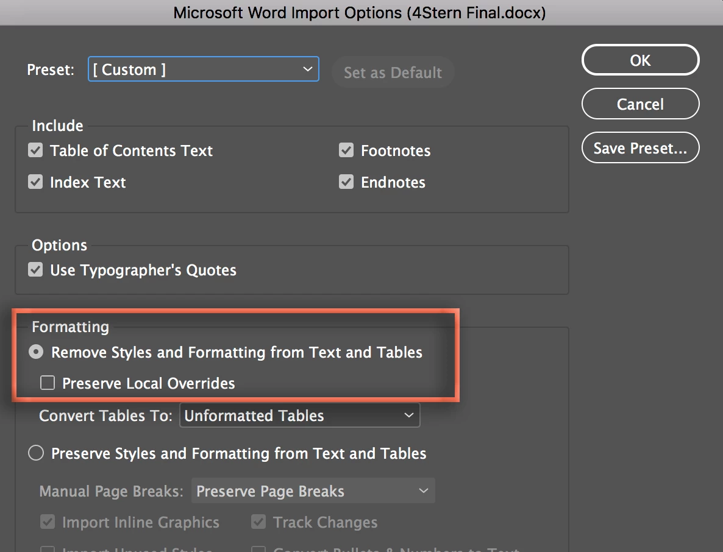Viewport: 723px width, 552px height.
Task: Select Preserve Styles and Formatting radio button
Action: pos(36,453)
